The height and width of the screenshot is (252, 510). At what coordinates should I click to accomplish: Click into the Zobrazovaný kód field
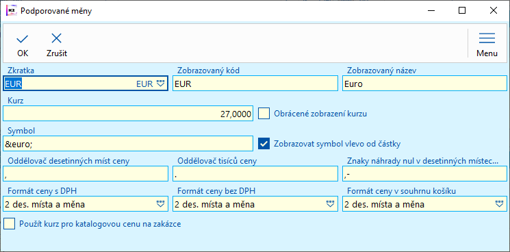(255, 84)
